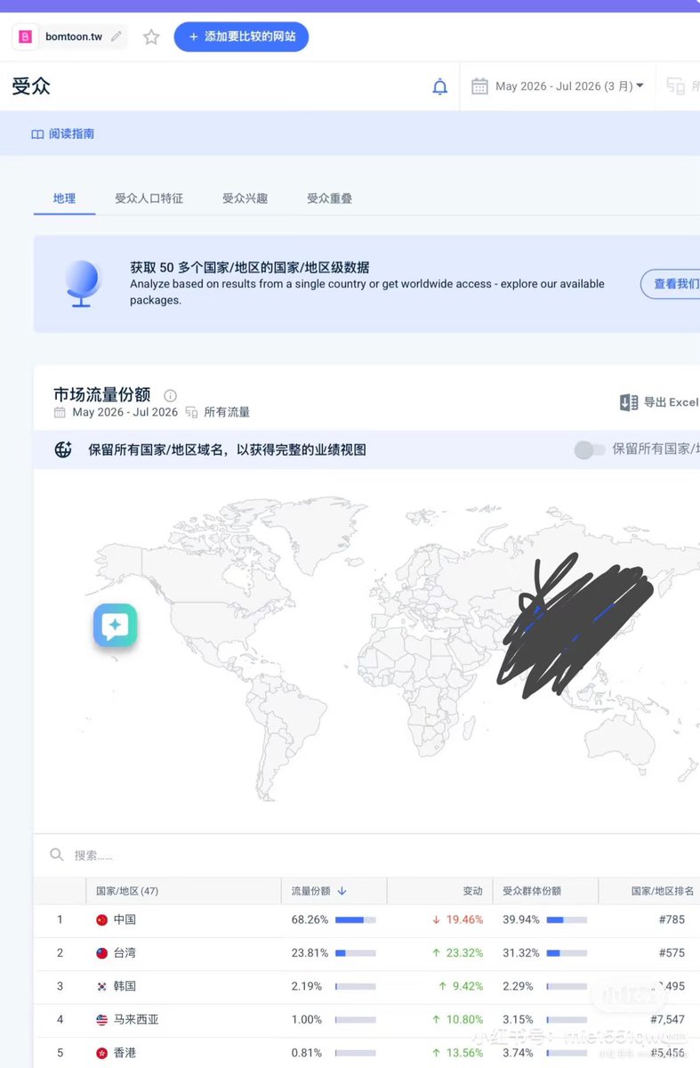Click the 31.32% audience share bar

pos(567,953)
